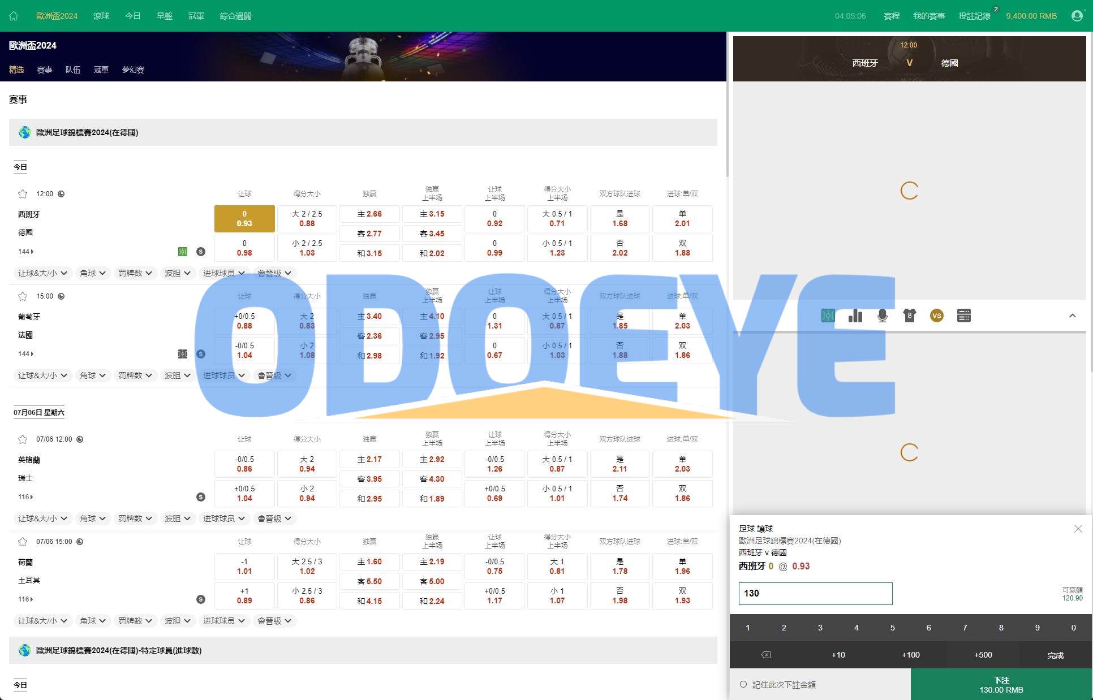Select the microphone/voice icon
The image size is (1093, 700).
[x=882, y=316]
